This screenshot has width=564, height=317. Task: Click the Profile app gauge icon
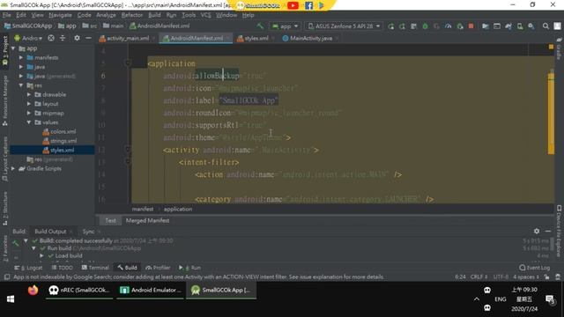coord(449,26)
